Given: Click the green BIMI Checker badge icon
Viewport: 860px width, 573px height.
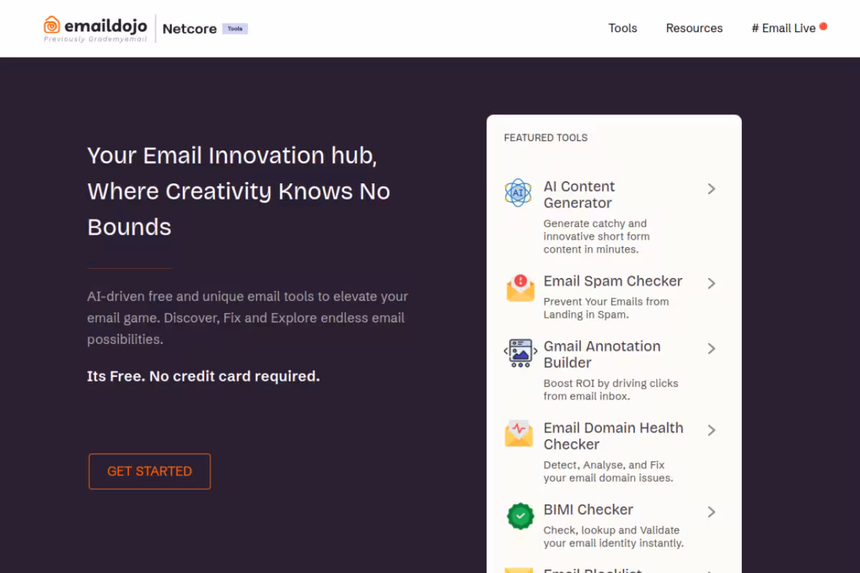Looking at the screenshot, I should pyautogui.click(x=520, y=515).
